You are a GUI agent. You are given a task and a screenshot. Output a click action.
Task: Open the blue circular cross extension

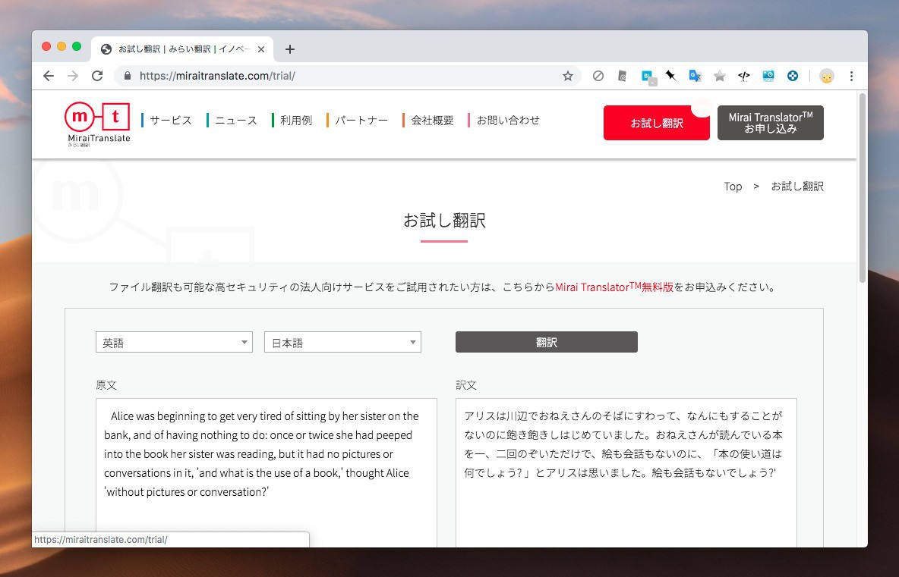pos(793,76)
